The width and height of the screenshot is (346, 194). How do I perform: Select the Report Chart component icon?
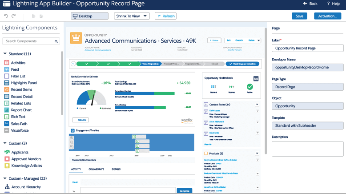7,110
